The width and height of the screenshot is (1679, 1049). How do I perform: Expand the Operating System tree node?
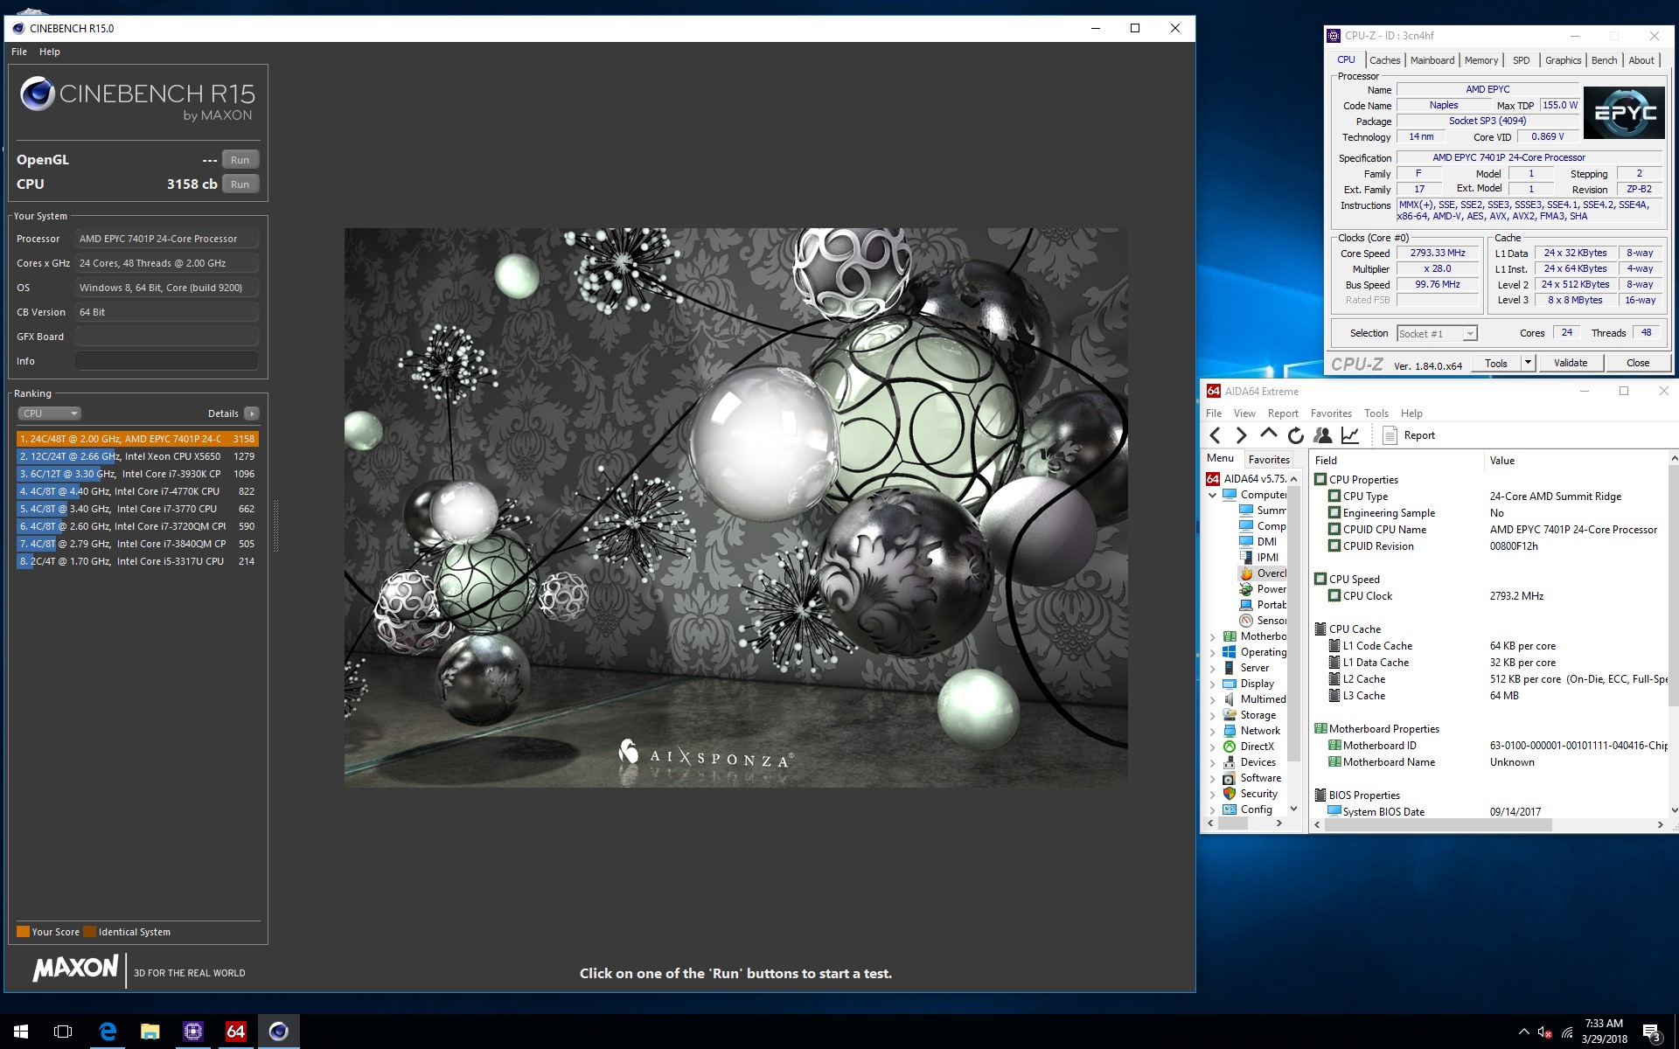pyautogui.click(x=1213, y=652)
